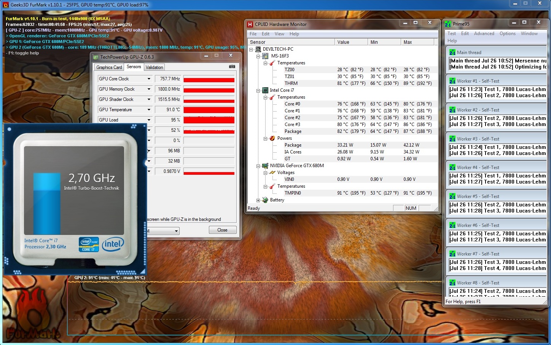Image resolution: width=551 pixels, height=345 pixels.
Task: Click the Sensor column header
Action: tap(291, 42)
